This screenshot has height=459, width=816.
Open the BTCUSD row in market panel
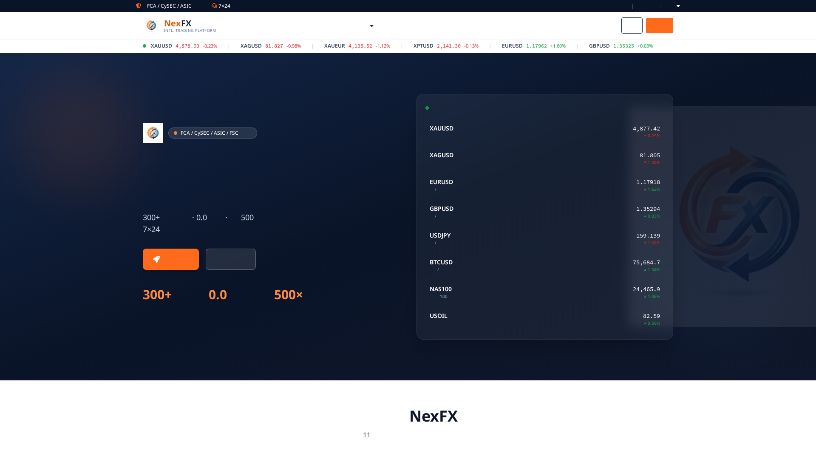click(x=545, y=266)
